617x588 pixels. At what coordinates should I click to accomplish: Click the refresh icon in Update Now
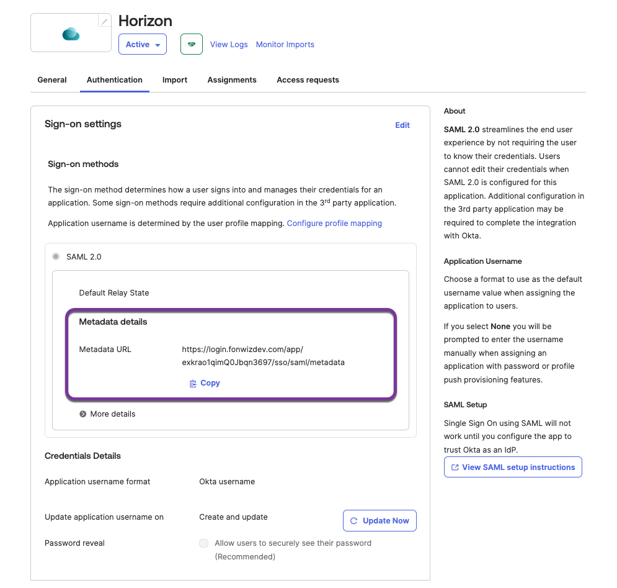(x=354, y=521)
